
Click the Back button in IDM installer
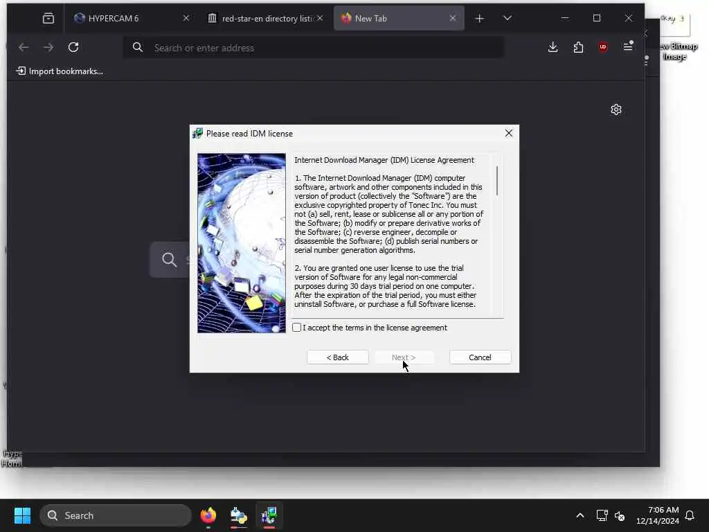click(x=337, y=357)
